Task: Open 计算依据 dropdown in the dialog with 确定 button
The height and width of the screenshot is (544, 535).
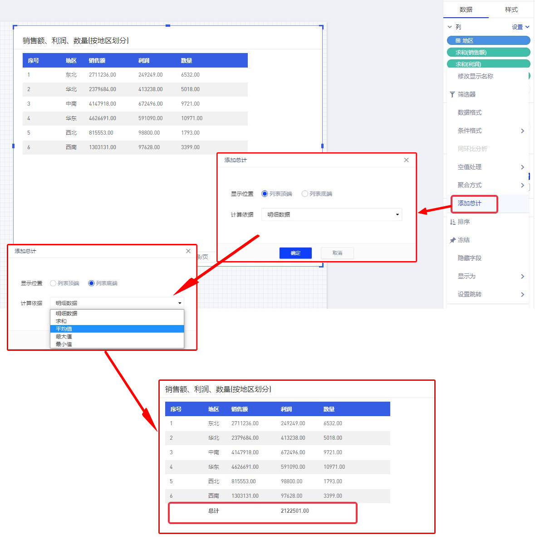Action: click(332, 215)
